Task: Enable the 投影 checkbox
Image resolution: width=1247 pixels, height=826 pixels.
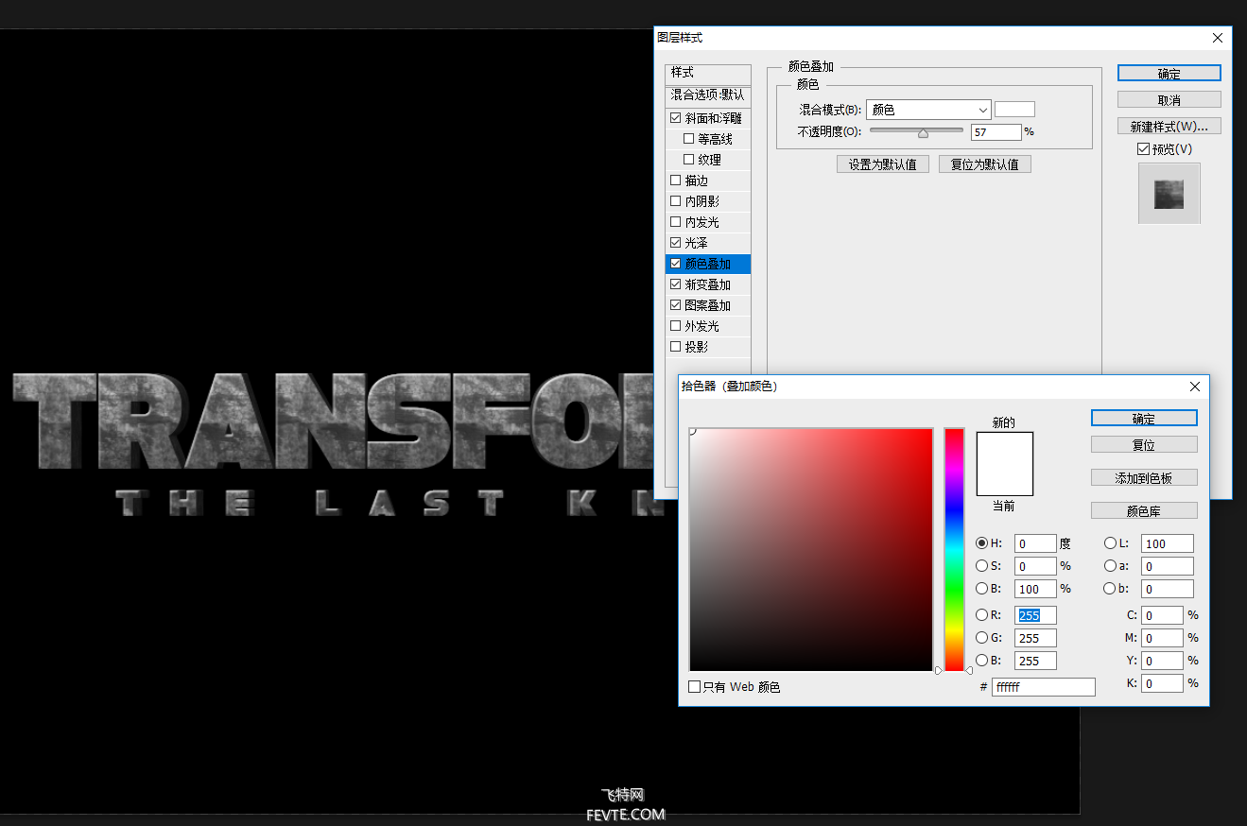Action: 675,347
